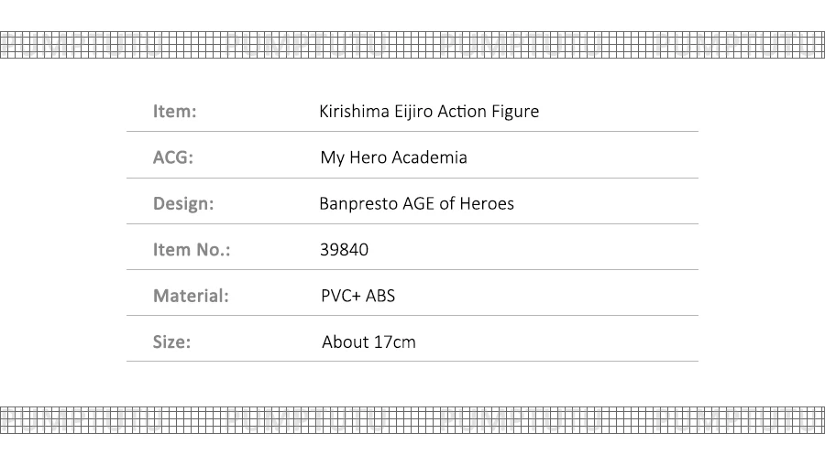Viewport: 825px width, 466px height.
Task: Click the 'ACG:' label
Action: click(173, 157)
